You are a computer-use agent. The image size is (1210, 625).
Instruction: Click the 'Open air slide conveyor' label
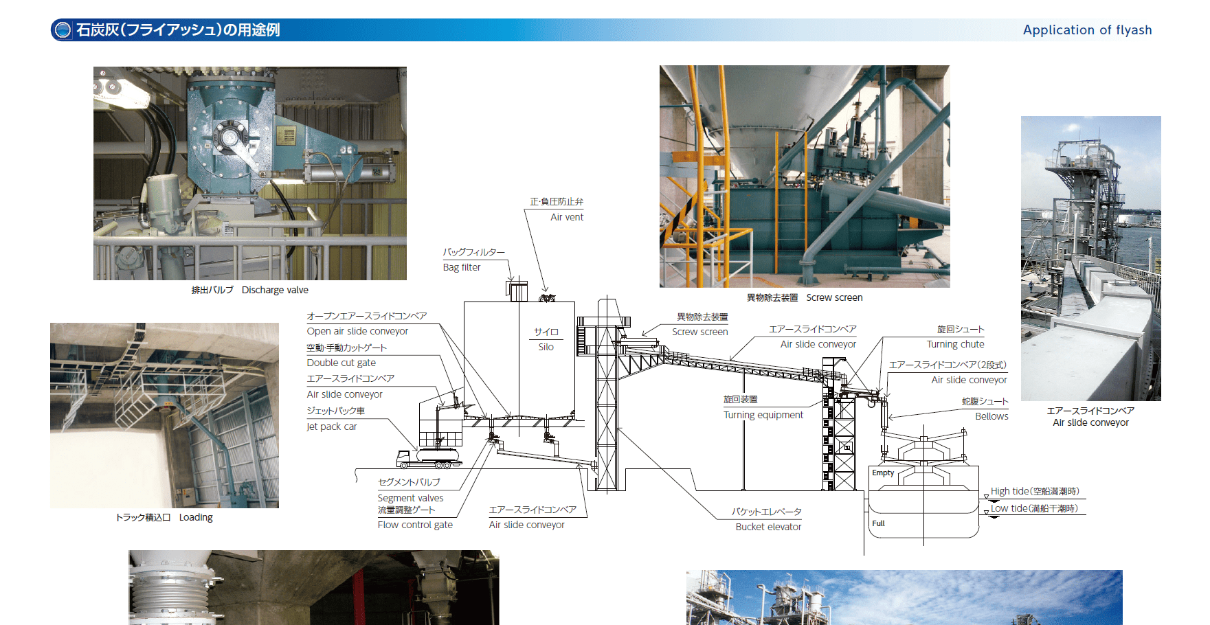click(x=357, y=331)
